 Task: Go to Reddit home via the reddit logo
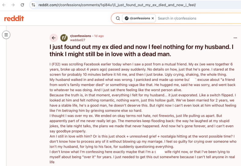14,18
